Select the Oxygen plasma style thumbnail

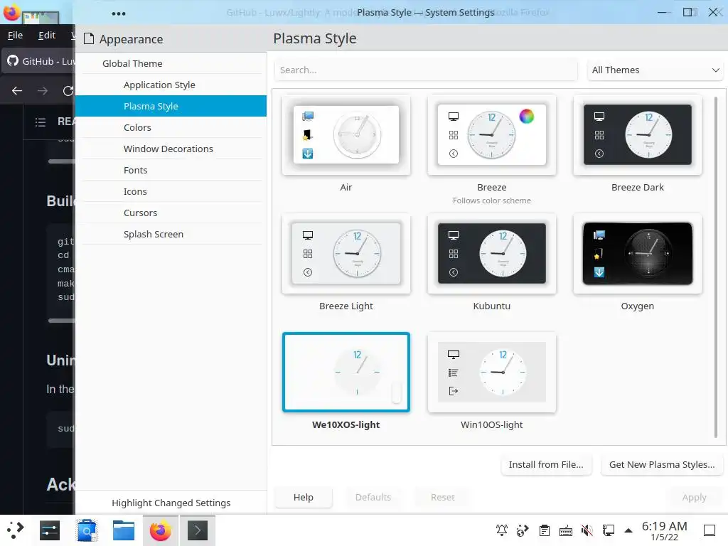click(x=638, y=254)
